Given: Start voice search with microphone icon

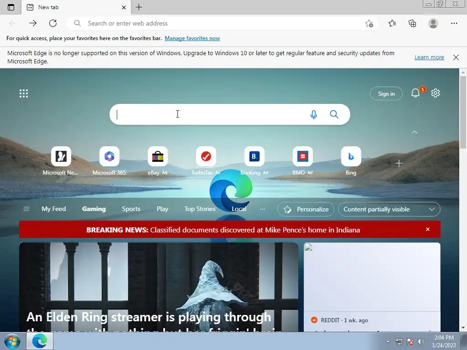Looking at the screenshot, I should 314,114.
